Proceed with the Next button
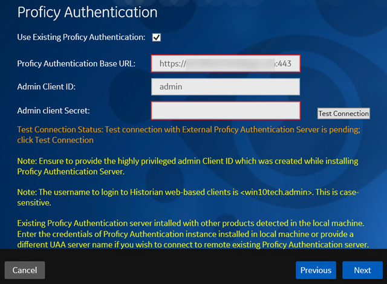This screenshot has height=284, width=387. click(363, 270)
